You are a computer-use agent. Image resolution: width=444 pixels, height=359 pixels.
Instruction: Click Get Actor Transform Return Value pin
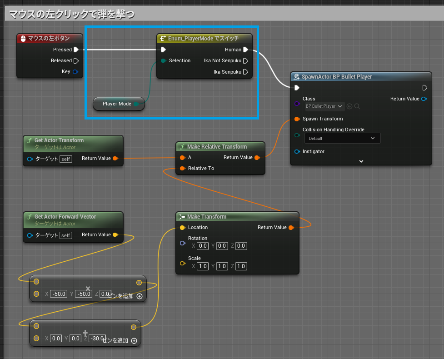point(115,158)
